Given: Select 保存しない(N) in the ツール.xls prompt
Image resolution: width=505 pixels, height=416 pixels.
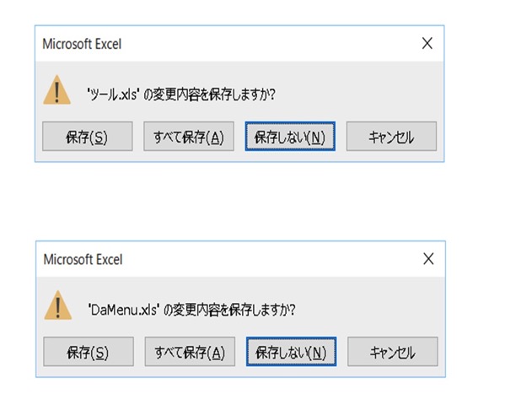Looking at the screenshot, I should point(290,137).
